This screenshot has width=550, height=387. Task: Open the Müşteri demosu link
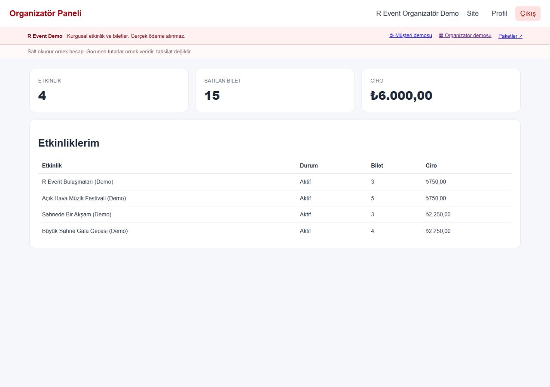[x=411, y=36]
